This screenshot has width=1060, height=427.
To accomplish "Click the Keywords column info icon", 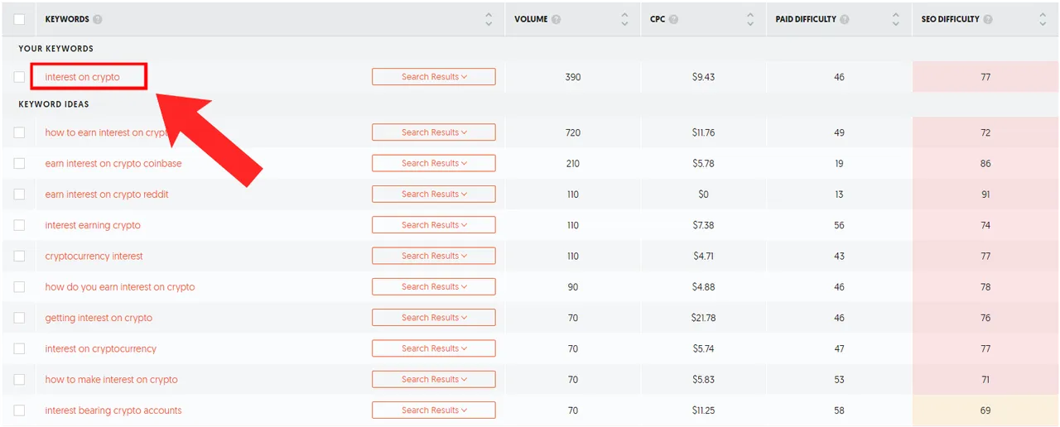I will coord(98,19).
